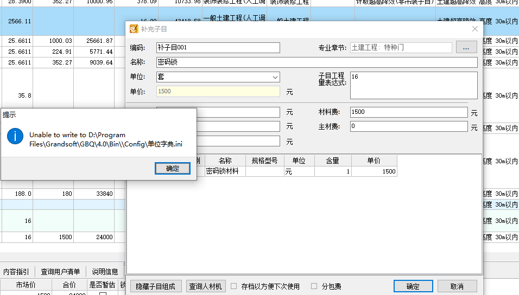Edit the 主材费 field 0
The height and width of the screenshot is (295, 519).
pos(409,126)
